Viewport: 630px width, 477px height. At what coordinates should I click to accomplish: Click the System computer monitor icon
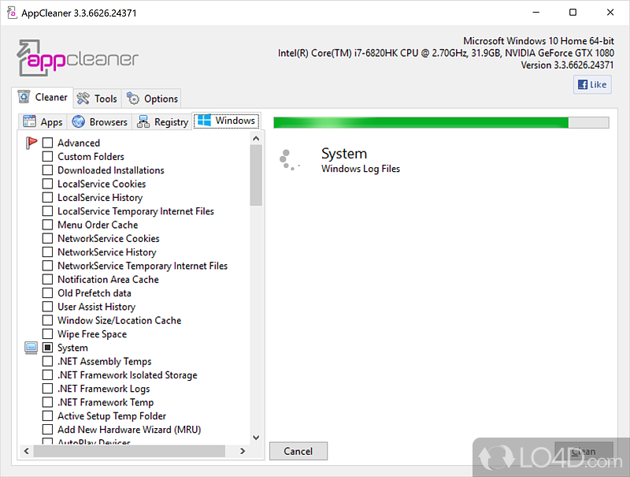[x=31, y=348]
